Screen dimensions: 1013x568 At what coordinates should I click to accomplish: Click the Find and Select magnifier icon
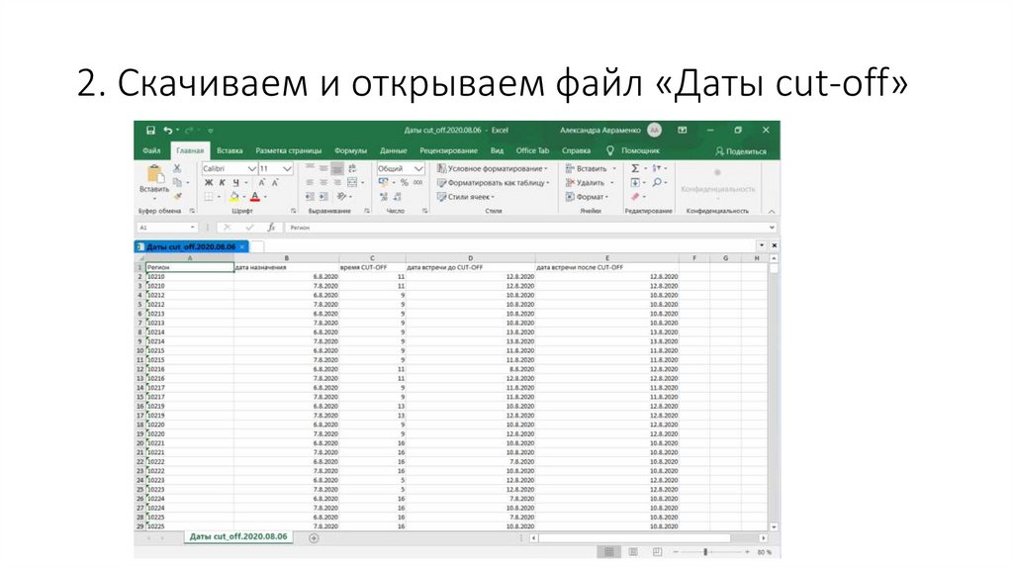[657, 182]
